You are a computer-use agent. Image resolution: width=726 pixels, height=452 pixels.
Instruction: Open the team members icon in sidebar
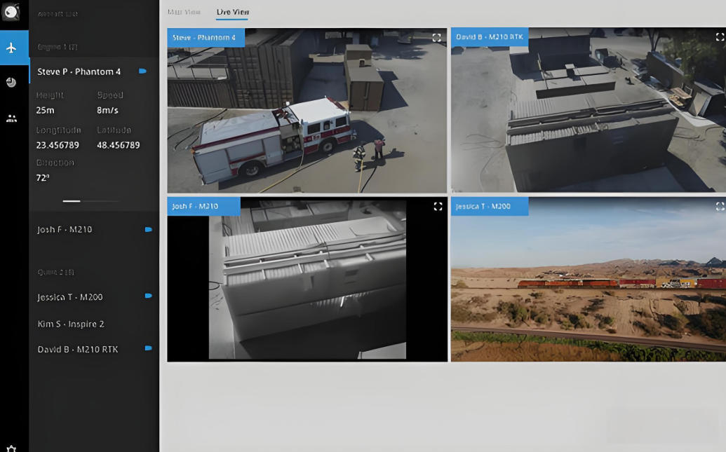click(11, 118)
